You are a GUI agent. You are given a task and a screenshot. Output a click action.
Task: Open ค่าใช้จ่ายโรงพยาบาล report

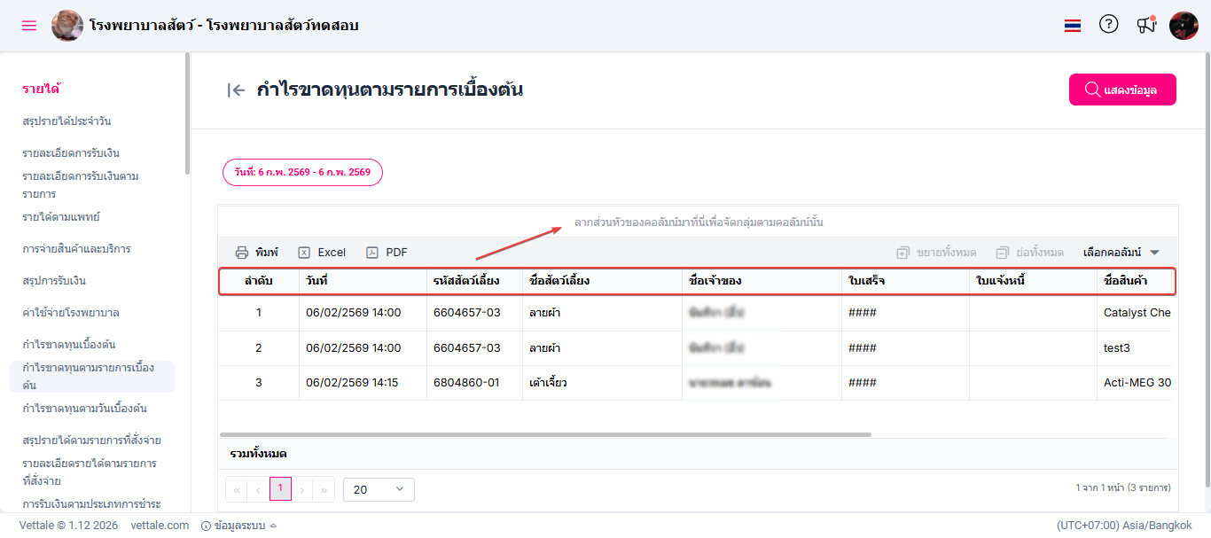(x=71, y=313)
